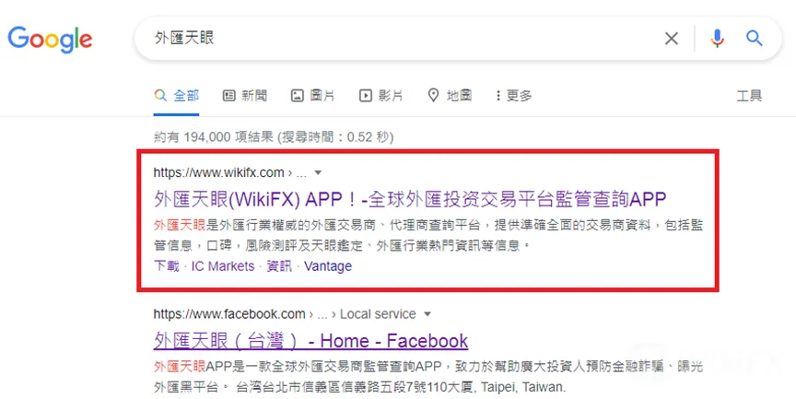Screen dimensions: 796x399
Task: Switch to the 影片 tab
Action: [x=380, y=96]
